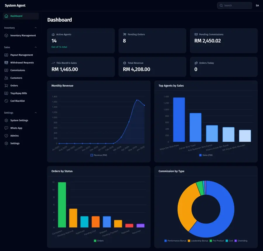Open System Settings link
Viewport: 263px width, 251px height.
[21, 120]
